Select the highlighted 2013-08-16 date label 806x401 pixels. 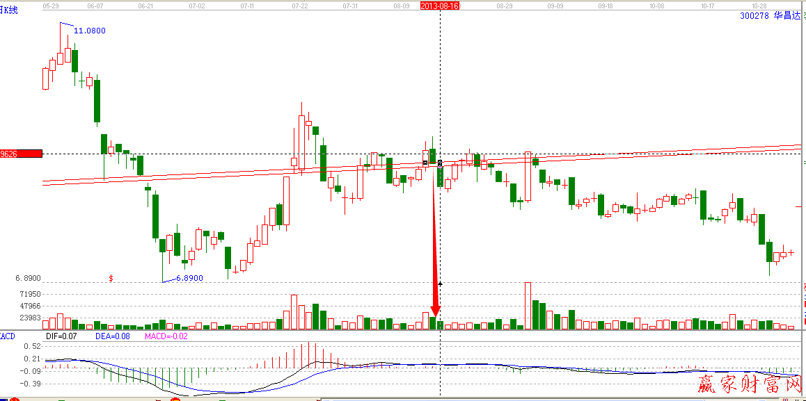(x=441, y=5)
